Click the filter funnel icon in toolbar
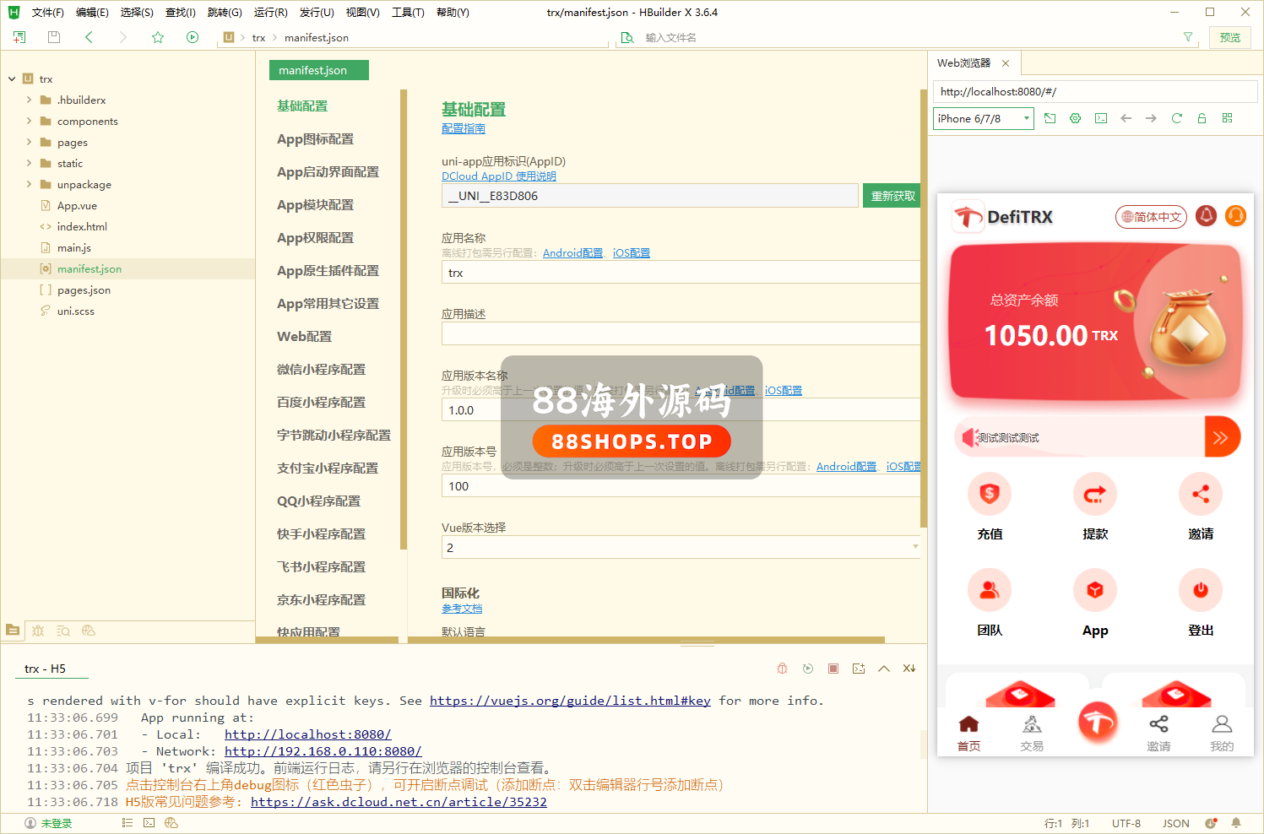This screenshot has width=1264, height=834. coord(1188,37)
